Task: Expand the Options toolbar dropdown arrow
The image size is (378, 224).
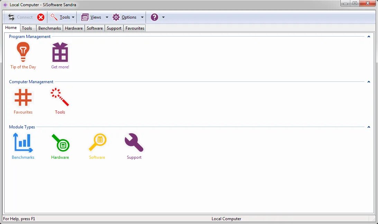Action: click(142, 17)
